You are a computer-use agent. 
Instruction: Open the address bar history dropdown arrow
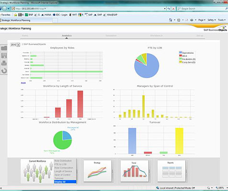click(x=165, y=9)
